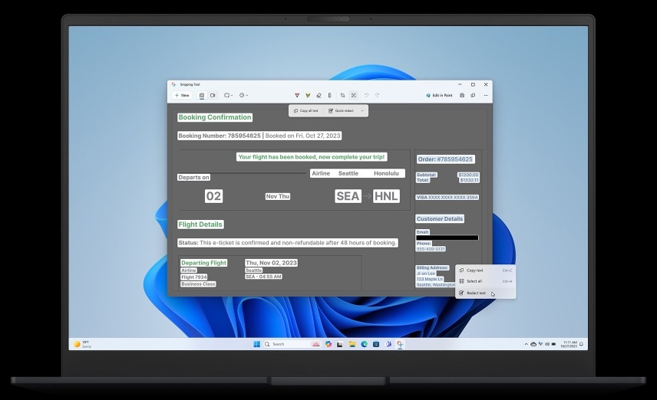This screenshot has height=400, width=657.
Task: Open the snipping shape mode dropdown
Action: (228, 95)
